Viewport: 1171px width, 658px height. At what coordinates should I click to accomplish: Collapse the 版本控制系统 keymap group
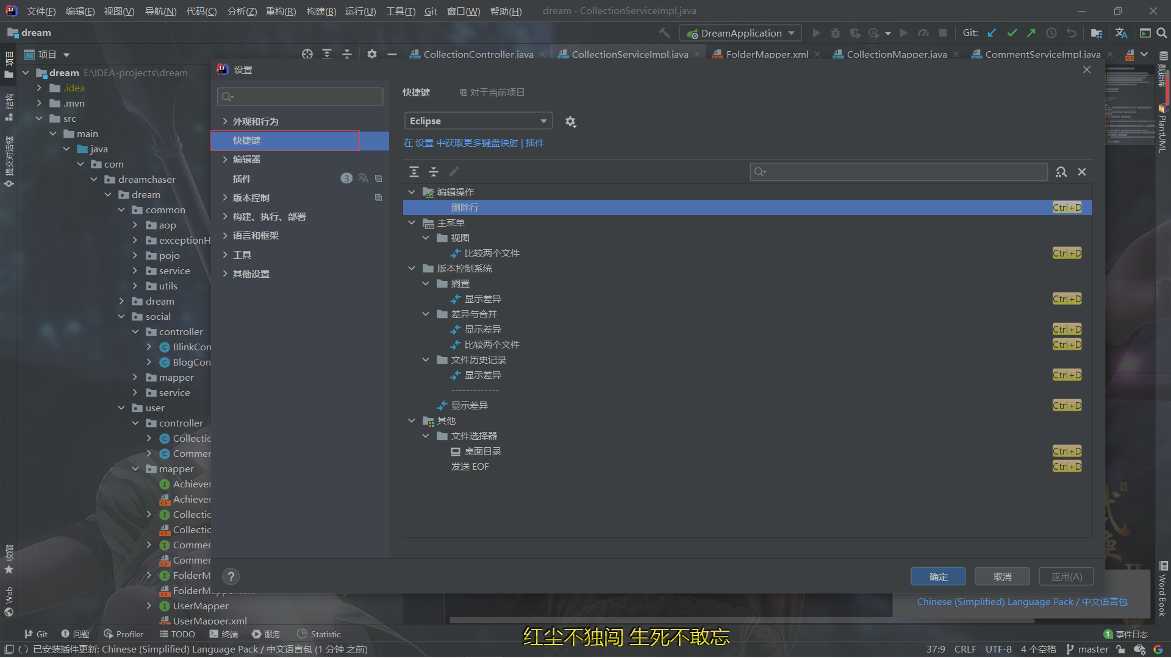(x=412, y=268)
